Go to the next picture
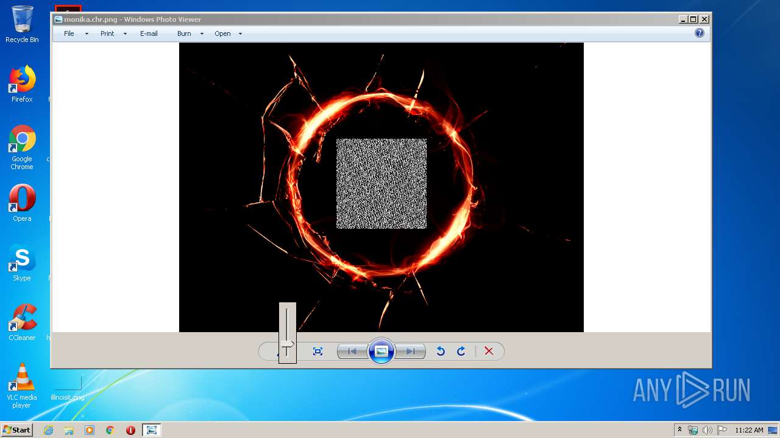This screenshot has height=438, width=780. (411, 351)
